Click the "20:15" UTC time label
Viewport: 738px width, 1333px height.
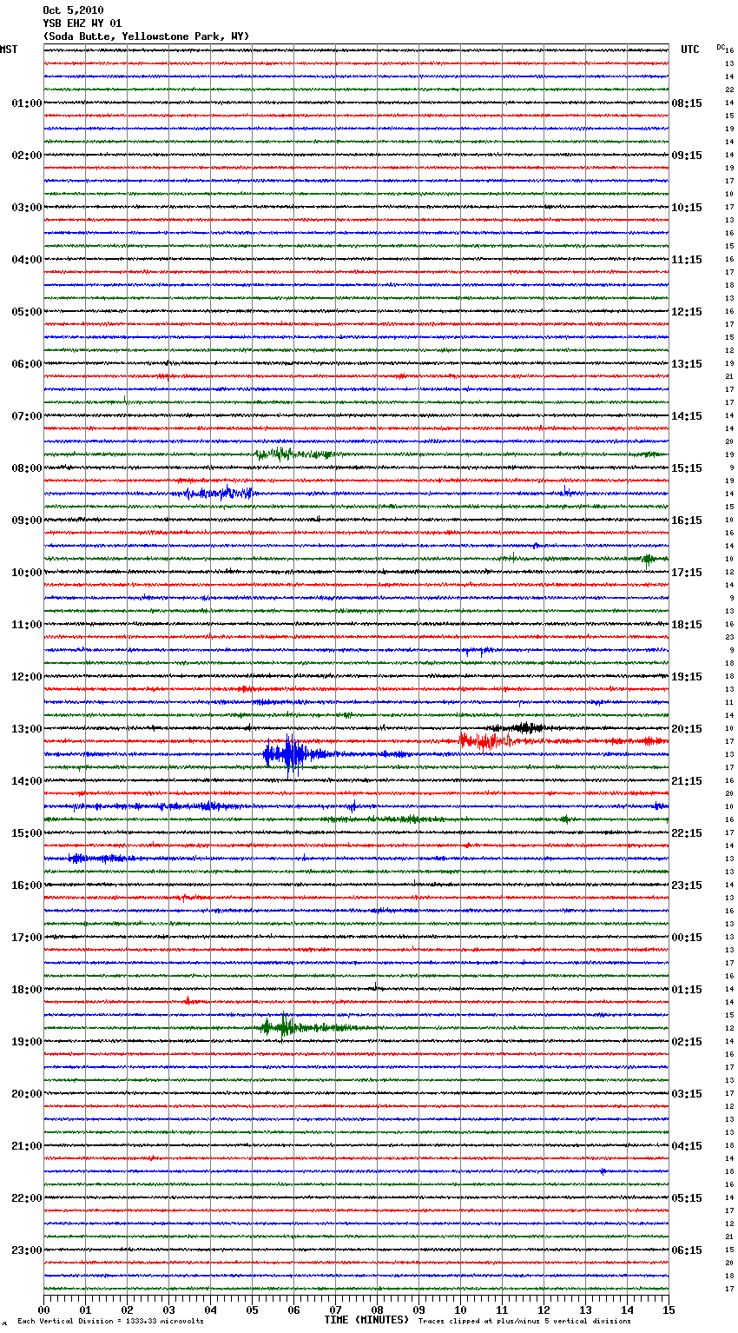(687, 729)
